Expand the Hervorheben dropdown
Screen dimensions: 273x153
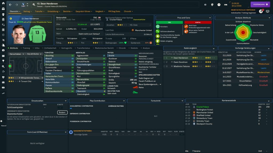(x=17, y=54)
